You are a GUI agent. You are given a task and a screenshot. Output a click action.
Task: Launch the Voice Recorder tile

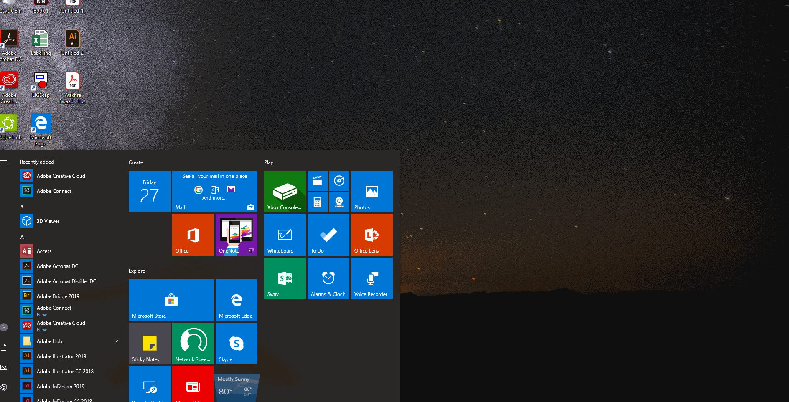pyautogui.click(x=372, y=278)
